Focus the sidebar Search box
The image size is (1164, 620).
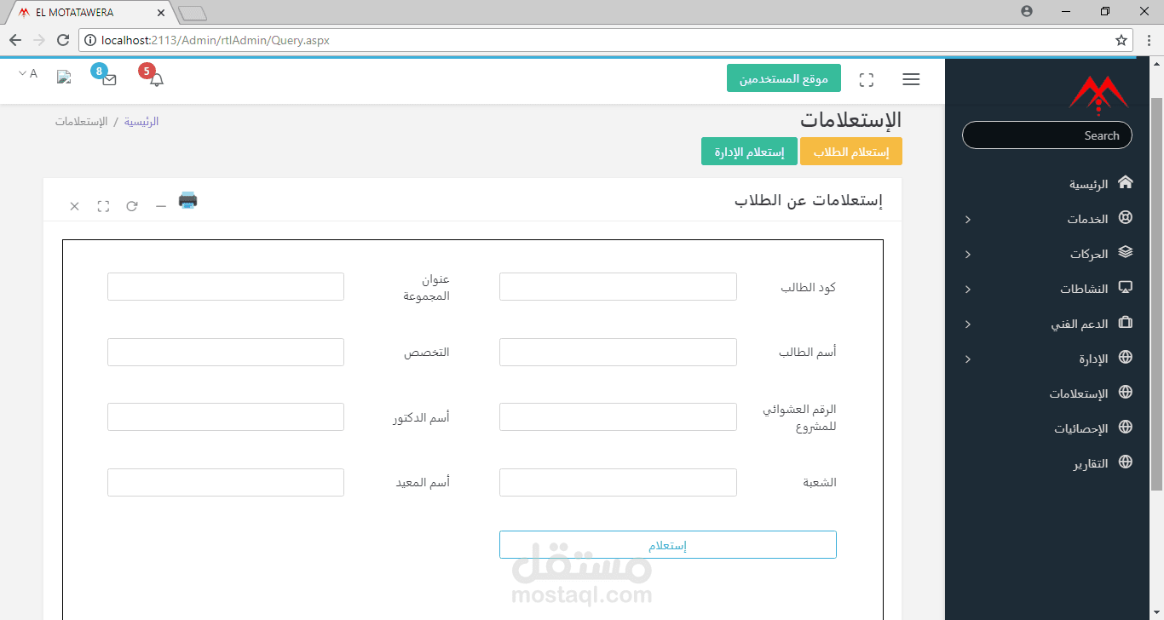click(x=1046, y=135)
